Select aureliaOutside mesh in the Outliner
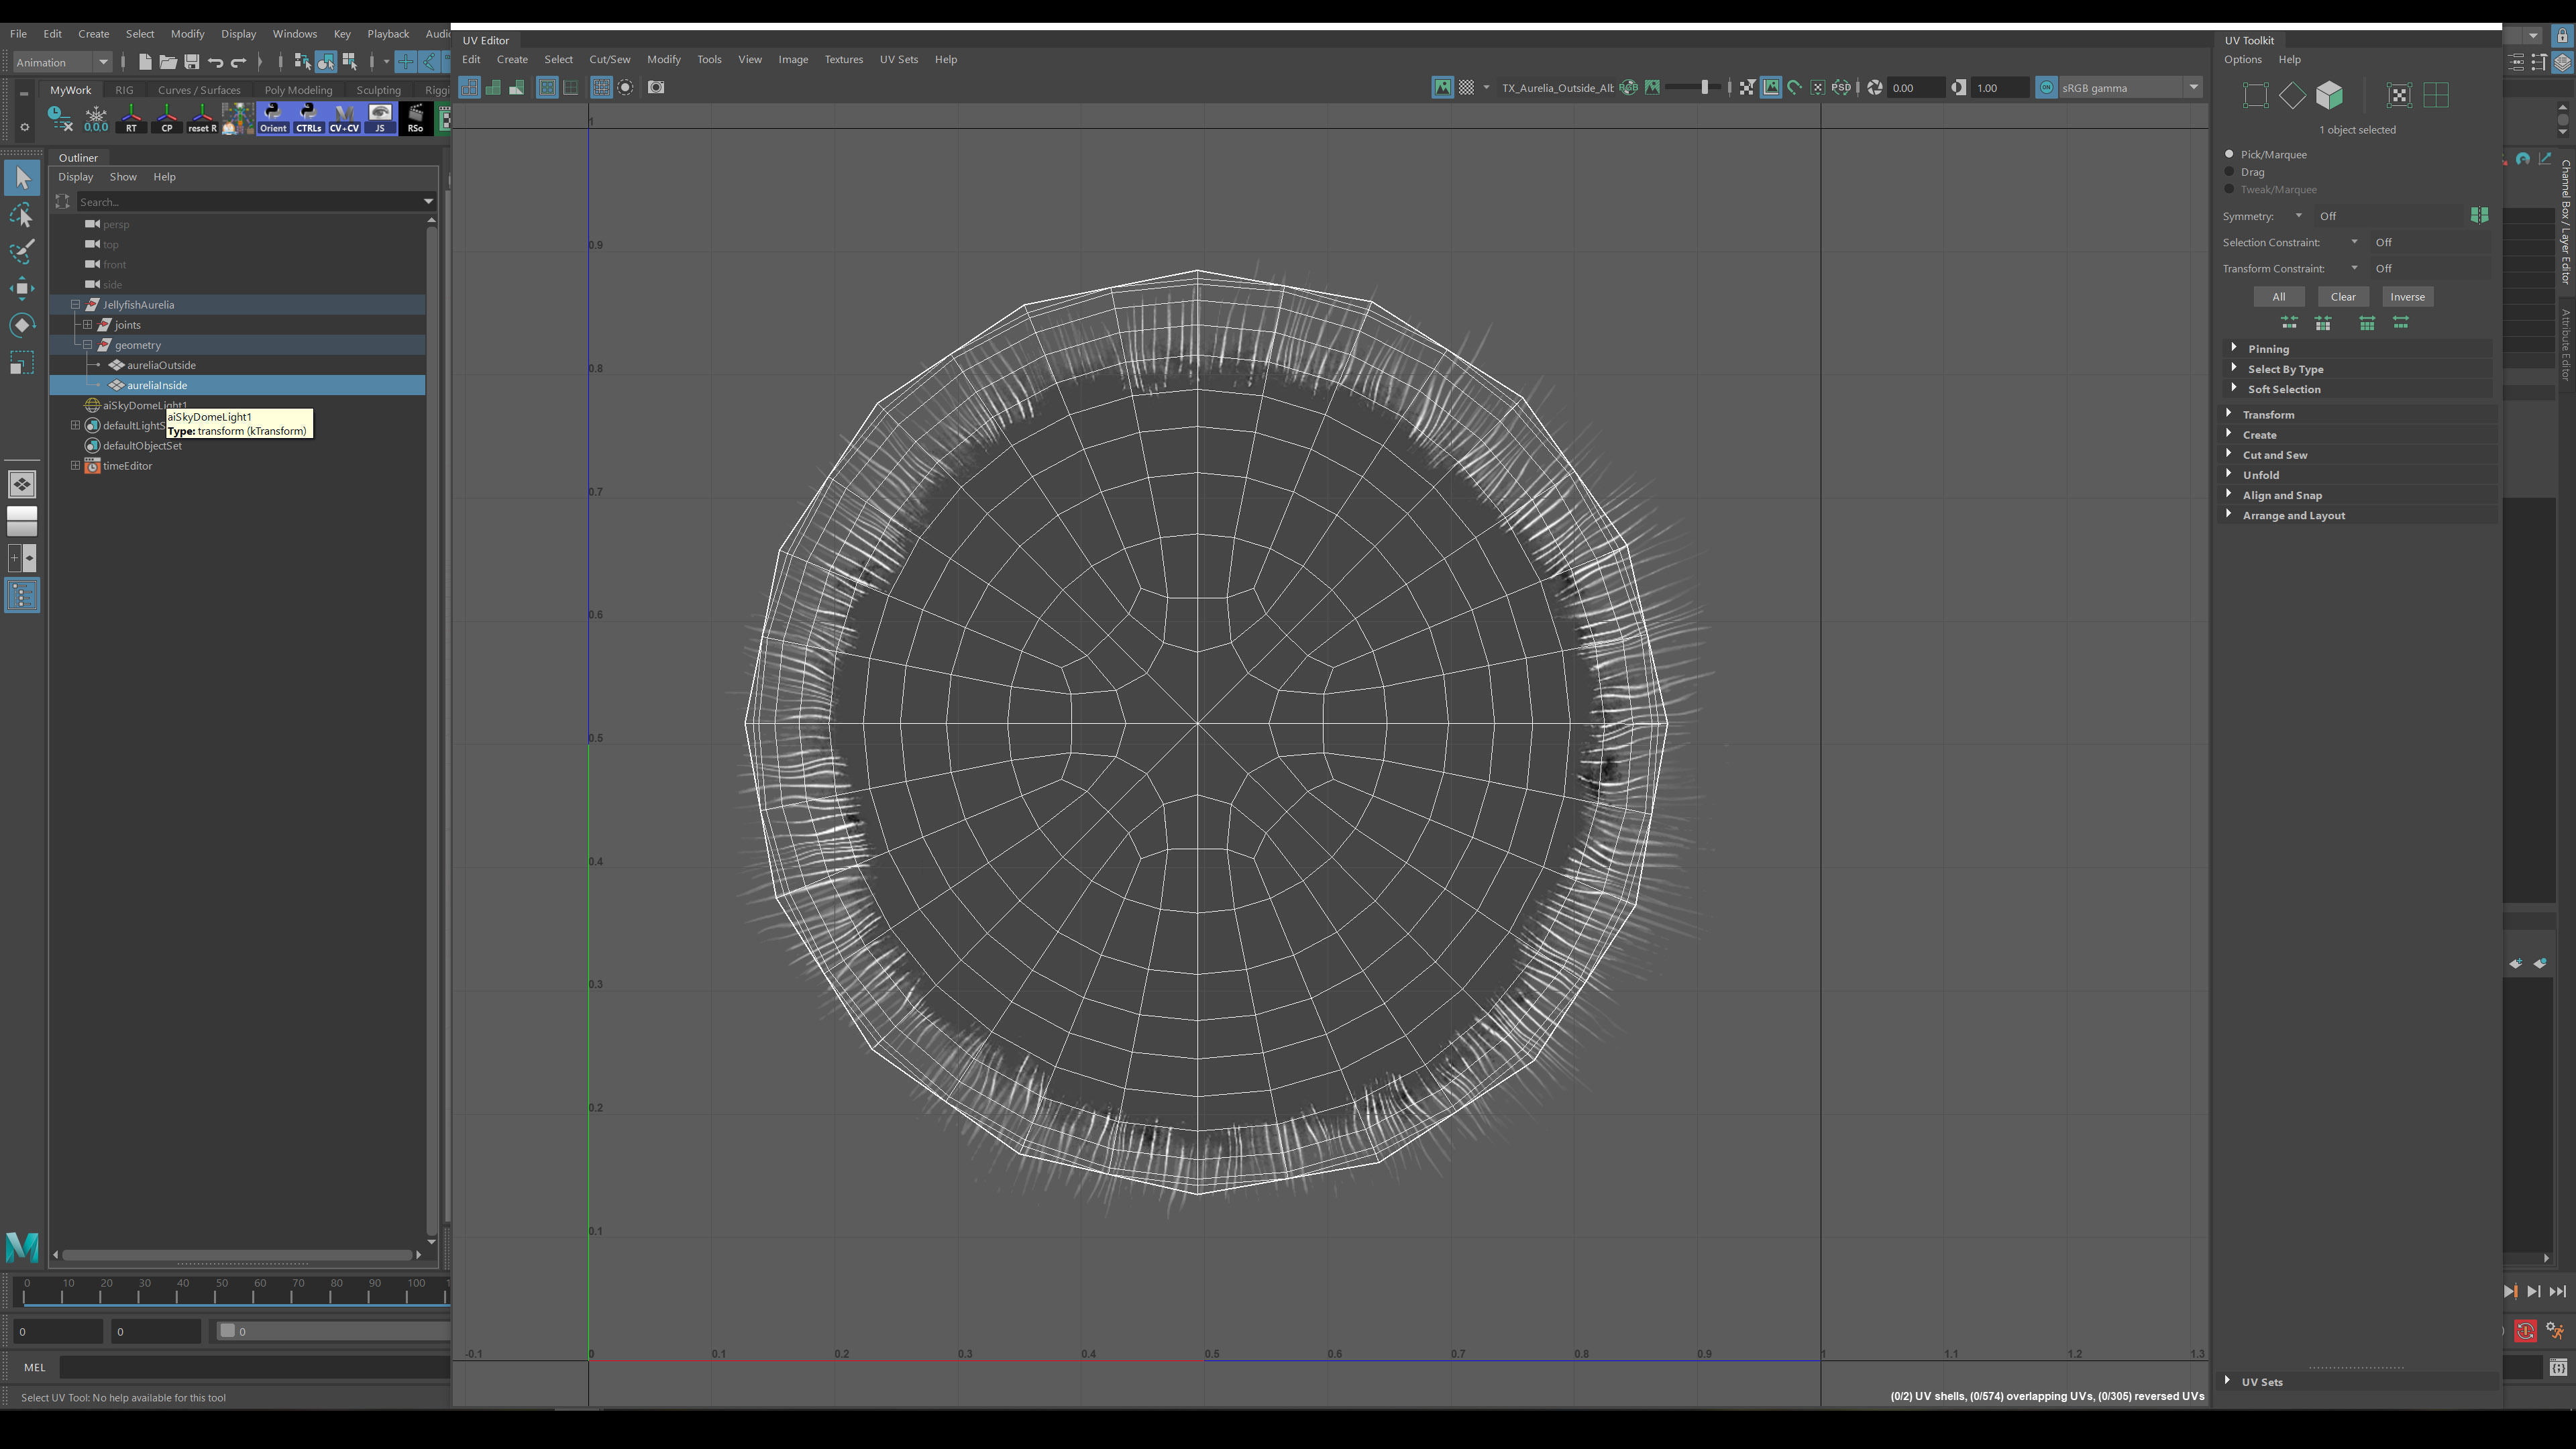 click(x=161, y=365)
